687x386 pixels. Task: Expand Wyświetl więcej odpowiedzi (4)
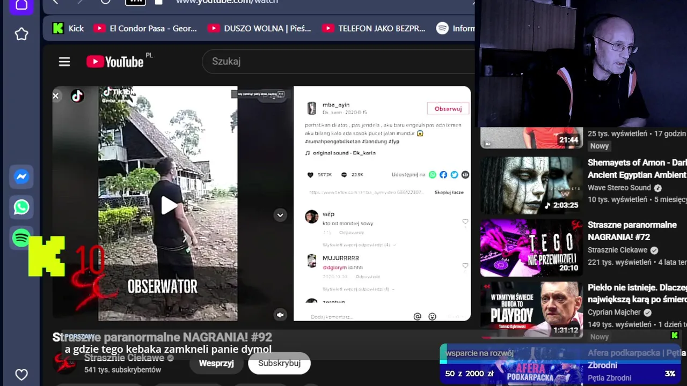359,245
